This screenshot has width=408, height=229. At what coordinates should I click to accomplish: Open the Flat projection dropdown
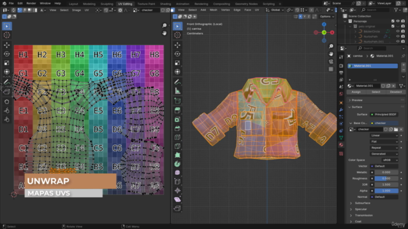tap(384, 141)
